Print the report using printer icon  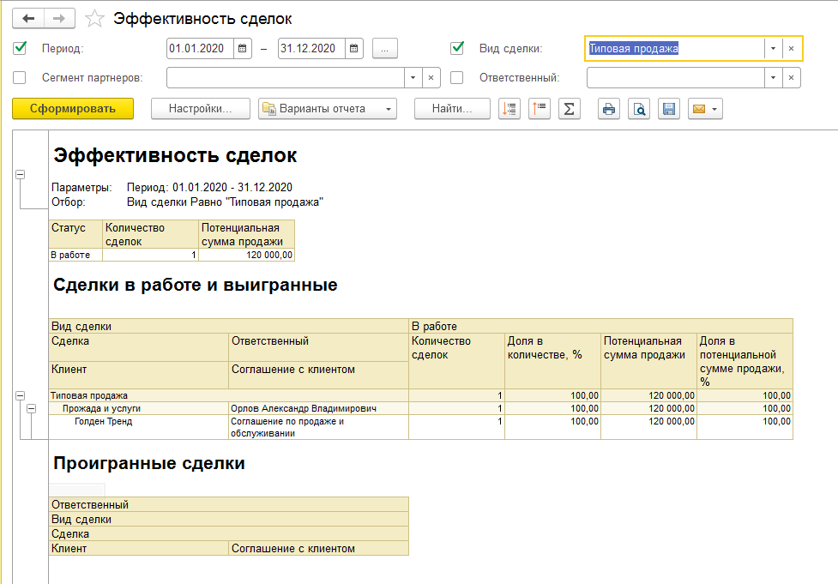[x=609, y=109]
